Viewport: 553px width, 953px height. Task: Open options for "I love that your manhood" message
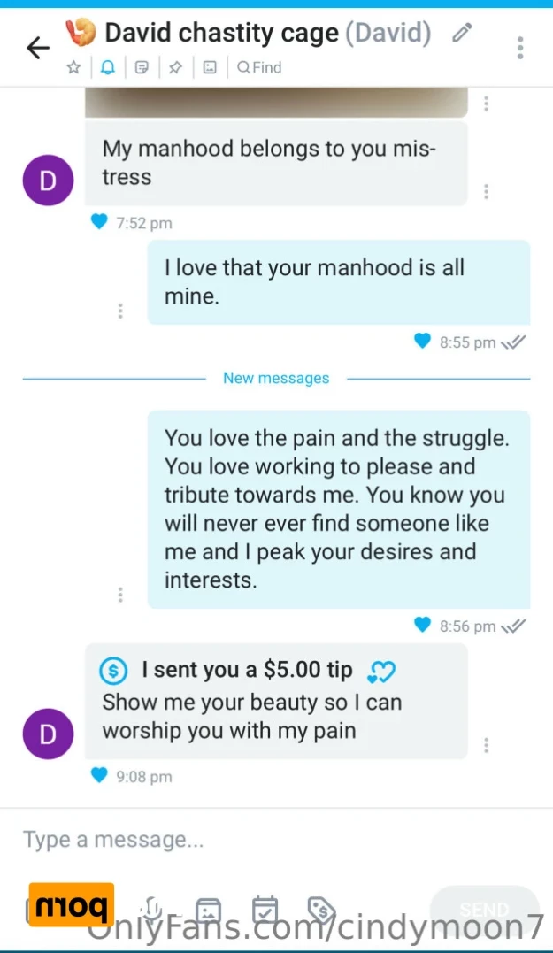pos(120,311)
